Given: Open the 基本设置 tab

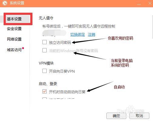Looking at the screenshot, I should (14, 19).
